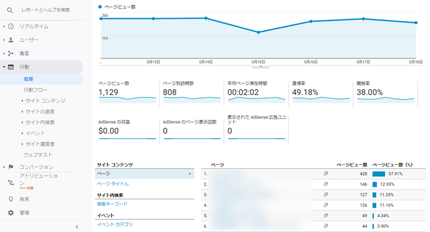Image resolution: width=430 pixels, height=232 pixels.
Task: Expand サイト コンテンツ submenu
Action: click(x=22, y=101)
